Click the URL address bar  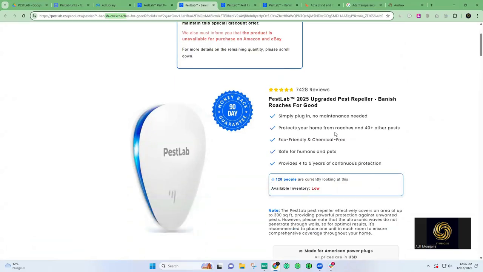point(211,16)
